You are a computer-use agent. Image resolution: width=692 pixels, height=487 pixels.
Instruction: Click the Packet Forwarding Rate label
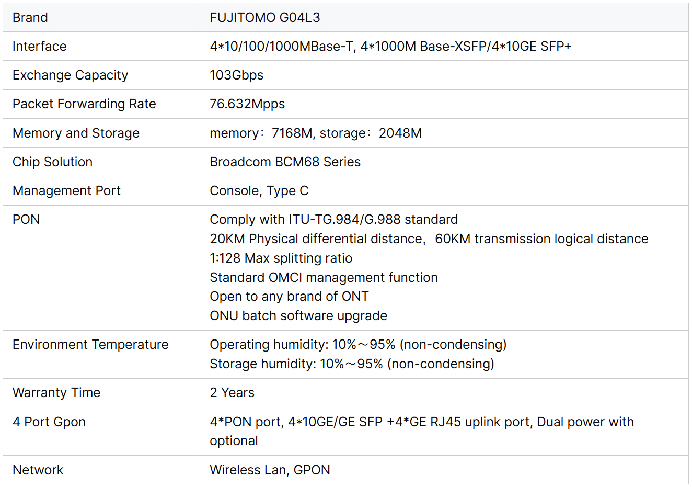click(84, 104)
